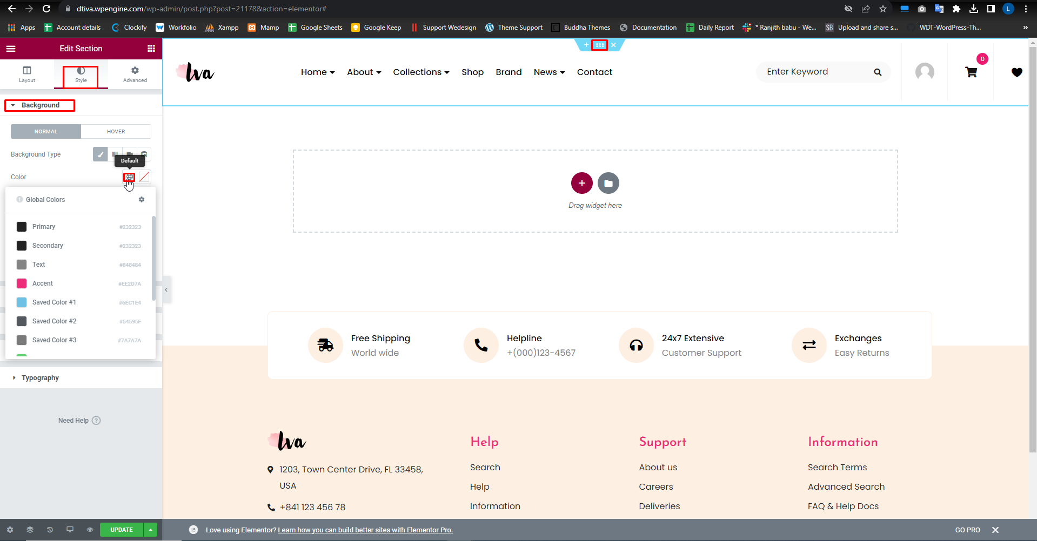1037x541 pixels.
Task: Open Elementor hamburger menu in panel header
Action: pos(11,49)
